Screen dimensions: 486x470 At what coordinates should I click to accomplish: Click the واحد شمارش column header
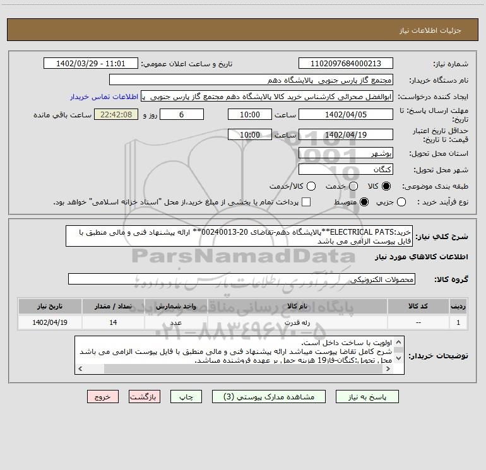coord(175,307)
